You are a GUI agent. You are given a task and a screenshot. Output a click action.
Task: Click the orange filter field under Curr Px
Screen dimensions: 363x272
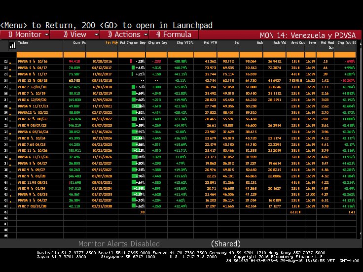point(74,55)
